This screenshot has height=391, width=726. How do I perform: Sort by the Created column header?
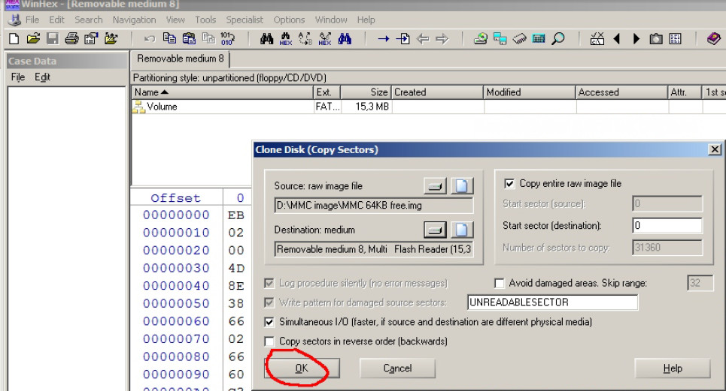coord(438,92)
